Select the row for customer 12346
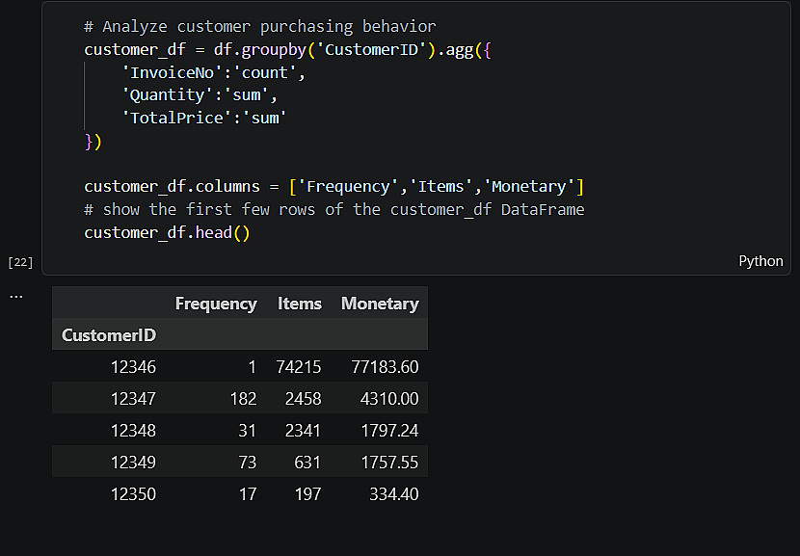 (x=240, y=366)
